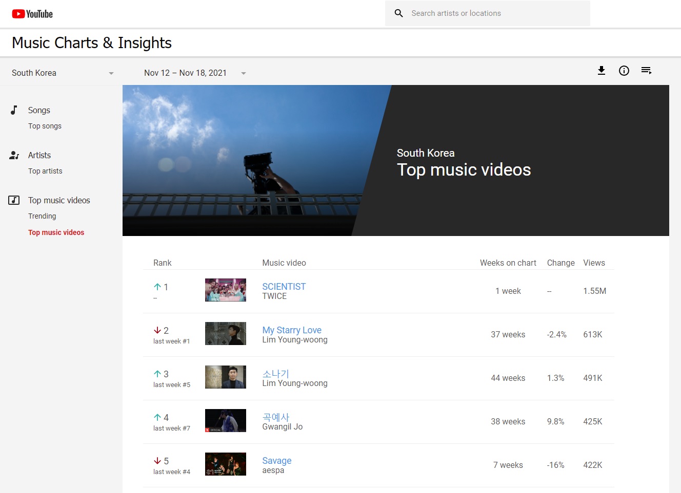Click the 7 weeks cell
The width and height of the screenshot is (681, 493).
coord(508,465)
